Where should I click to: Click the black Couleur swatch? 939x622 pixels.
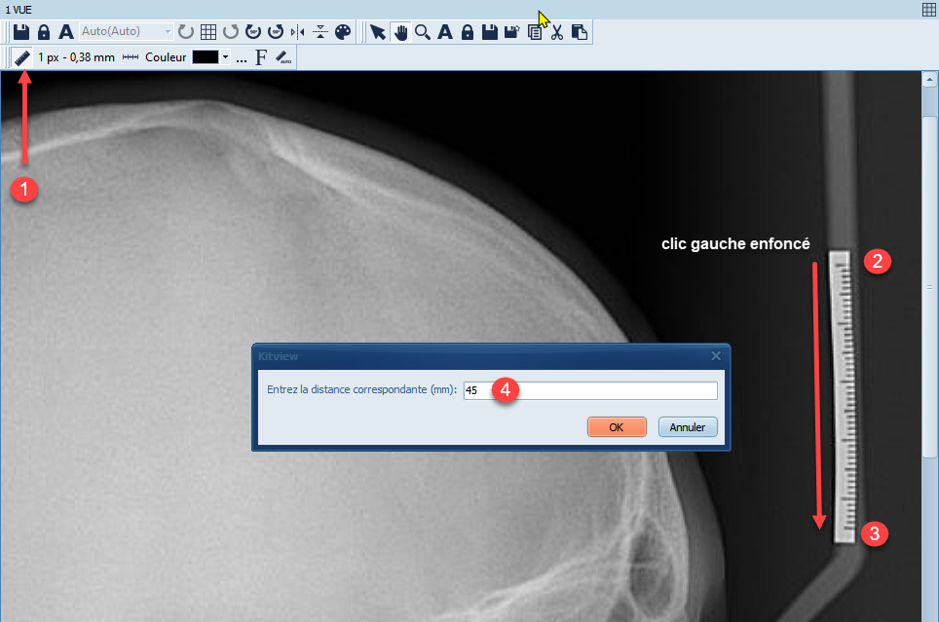205,57
